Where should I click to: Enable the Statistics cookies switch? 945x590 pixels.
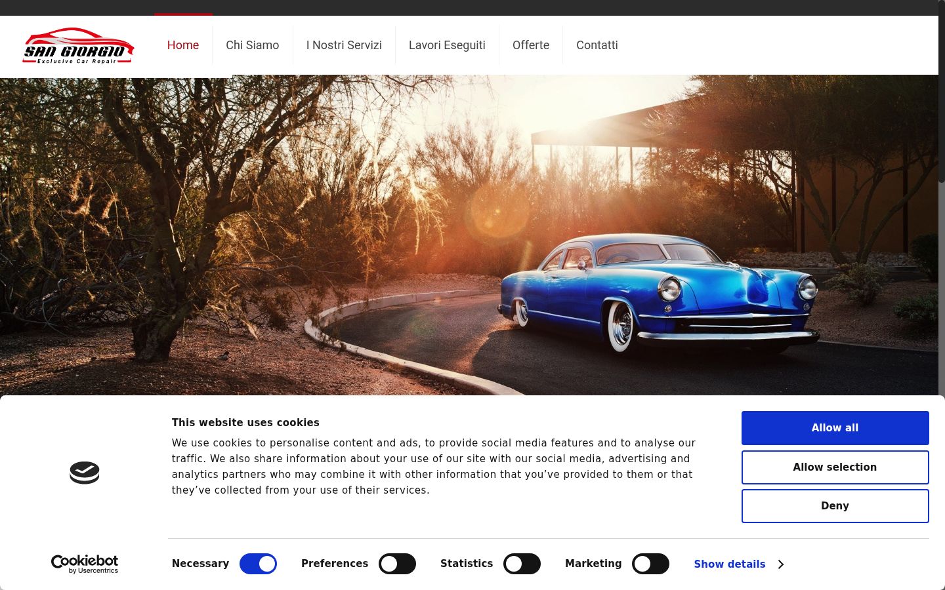522,564
